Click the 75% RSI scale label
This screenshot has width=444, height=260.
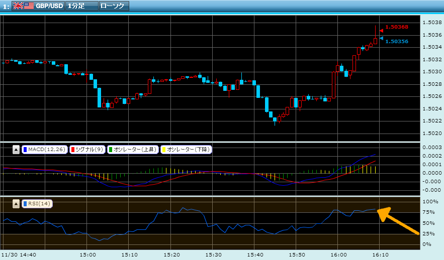pyautogui.click(x=428, y=212)
